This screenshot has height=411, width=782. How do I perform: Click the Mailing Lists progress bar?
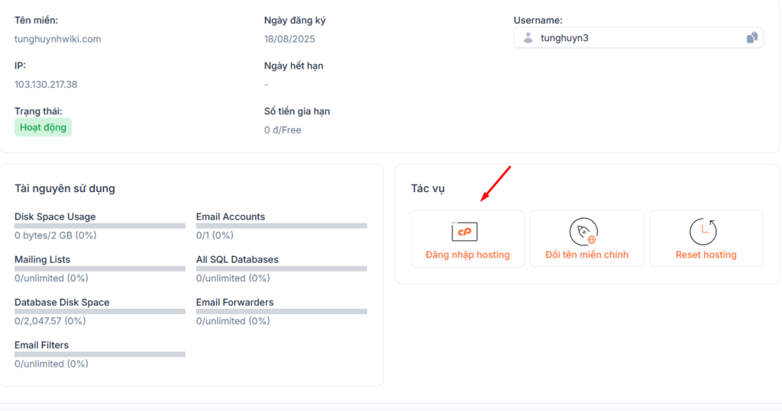pyautogui.click(x=100, y=268)
